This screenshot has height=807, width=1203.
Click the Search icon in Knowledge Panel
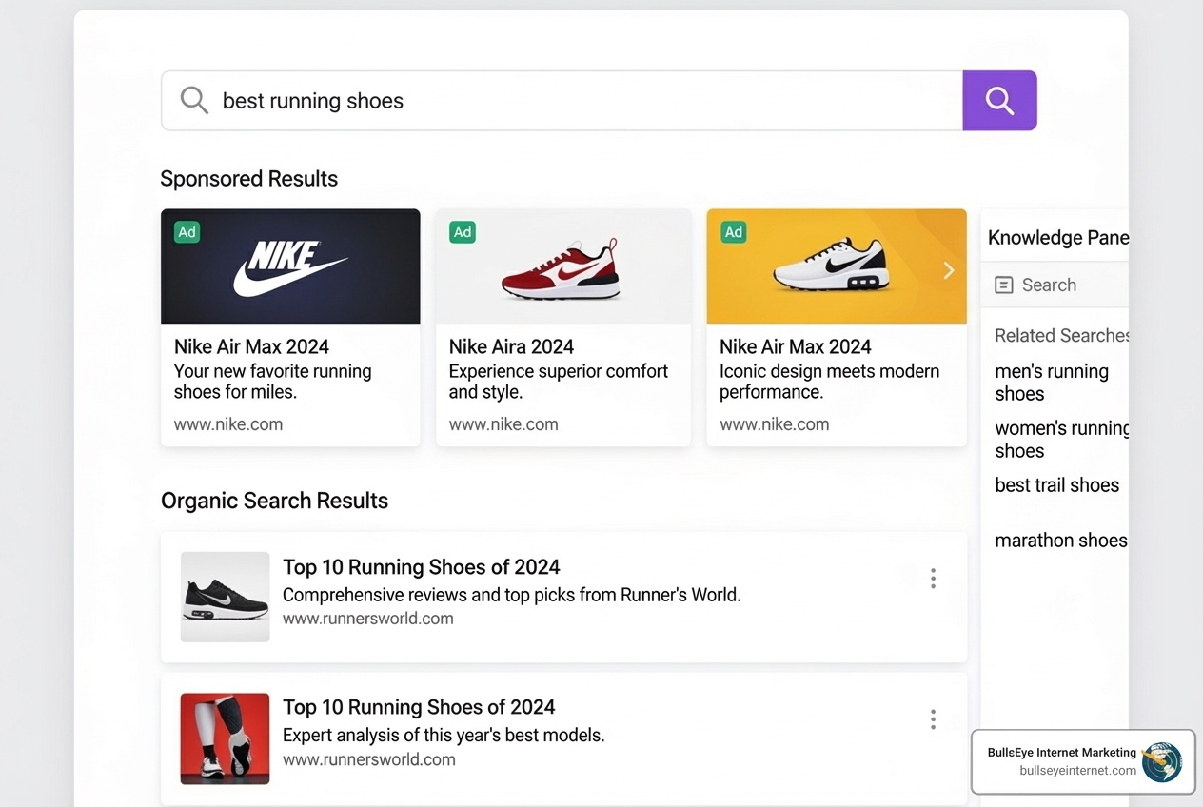coord(1003,285)
